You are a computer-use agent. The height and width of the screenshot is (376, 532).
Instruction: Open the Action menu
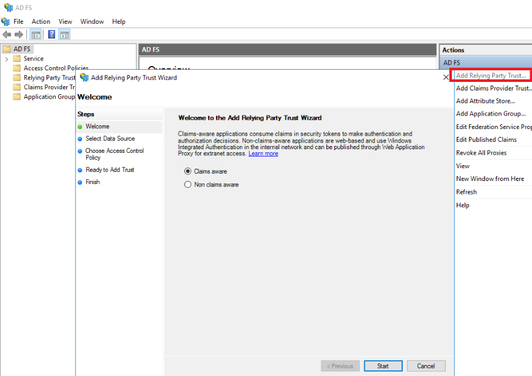(x=41, y=21)
